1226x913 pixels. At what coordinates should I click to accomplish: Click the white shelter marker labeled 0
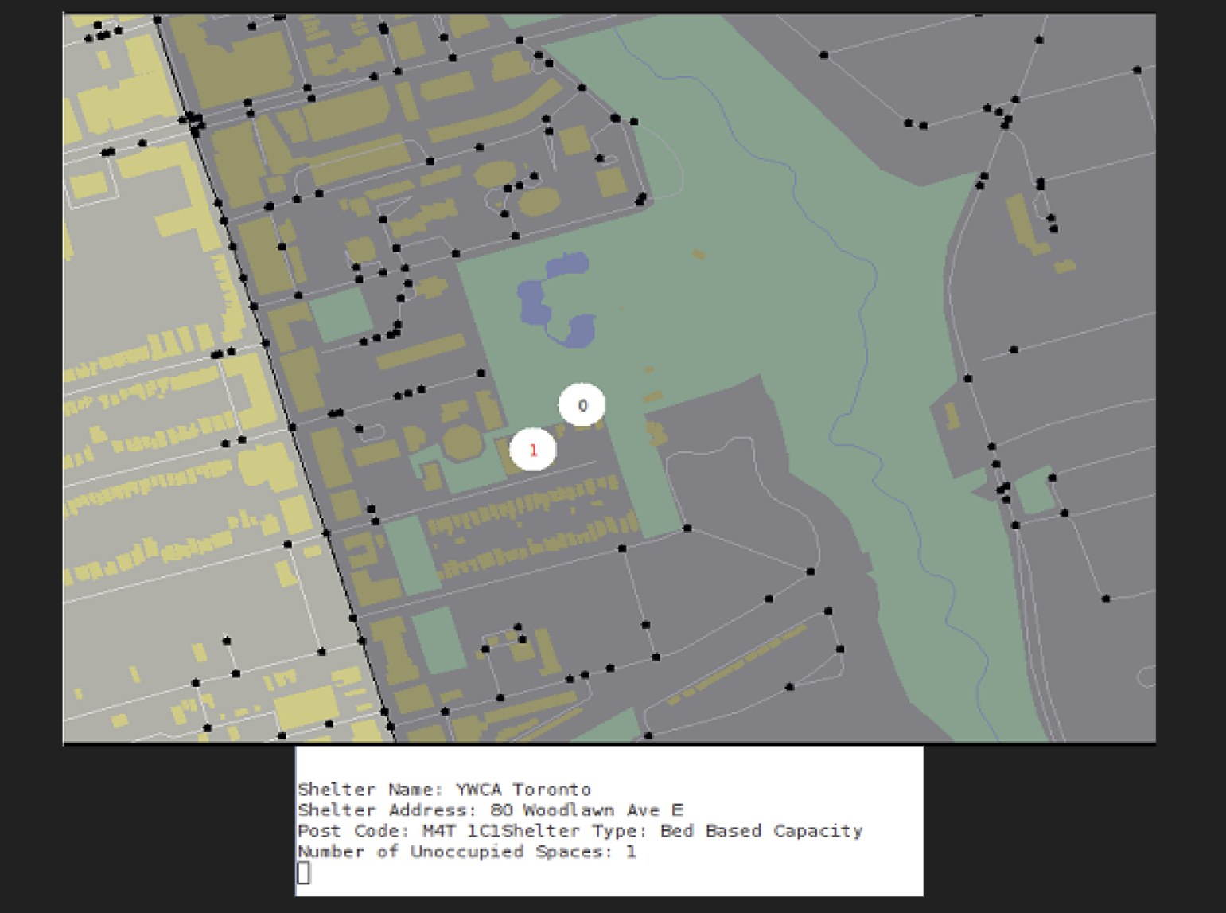pyautogui.click(x=582, y=405)
